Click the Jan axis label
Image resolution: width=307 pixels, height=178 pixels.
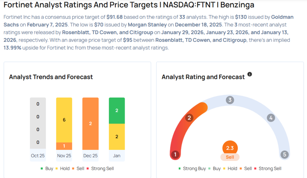(117, 156)
